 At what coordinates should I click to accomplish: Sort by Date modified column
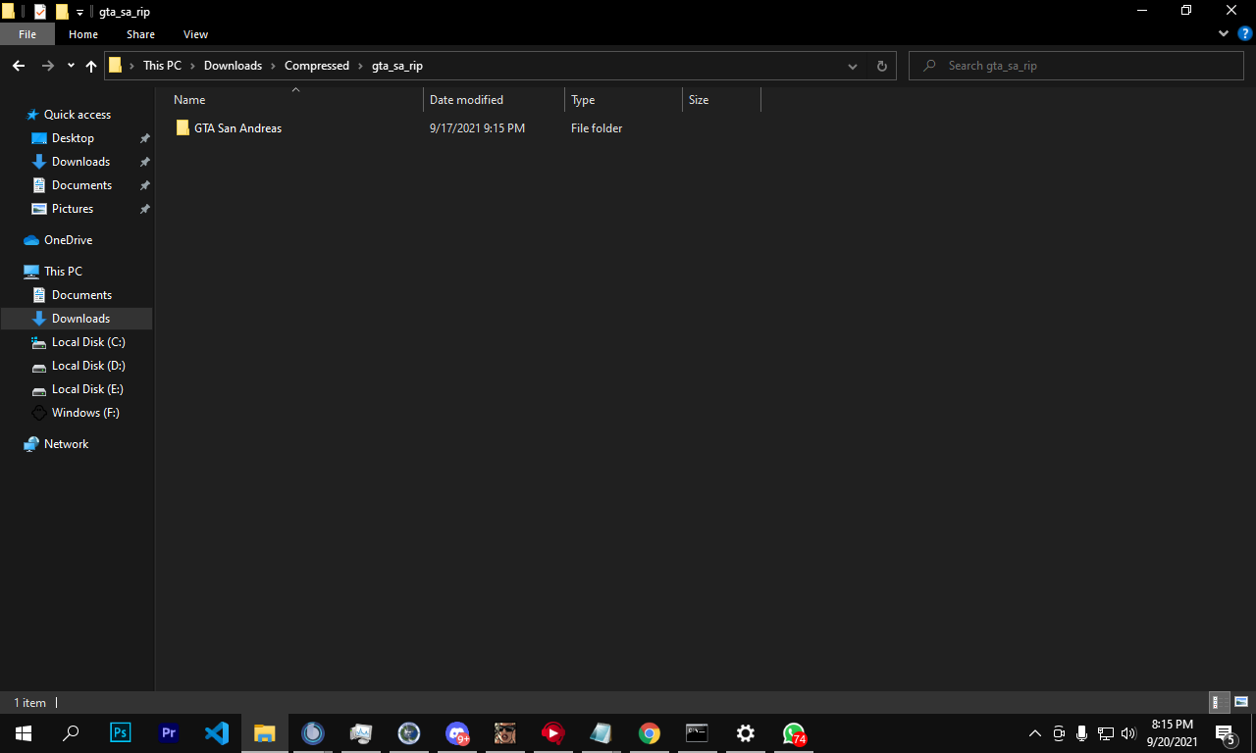click(495, 100)
